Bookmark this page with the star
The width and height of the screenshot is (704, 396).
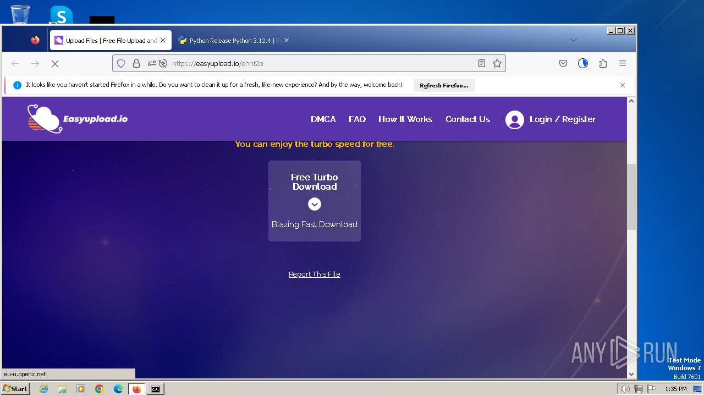coord(497,63)
